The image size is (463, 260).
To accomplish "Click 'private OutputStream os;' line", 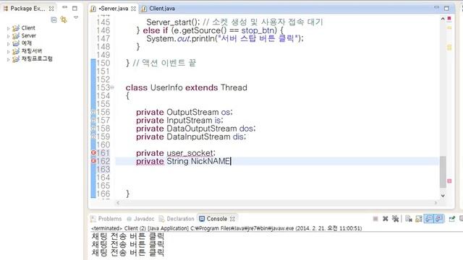I will click(184, 113).
